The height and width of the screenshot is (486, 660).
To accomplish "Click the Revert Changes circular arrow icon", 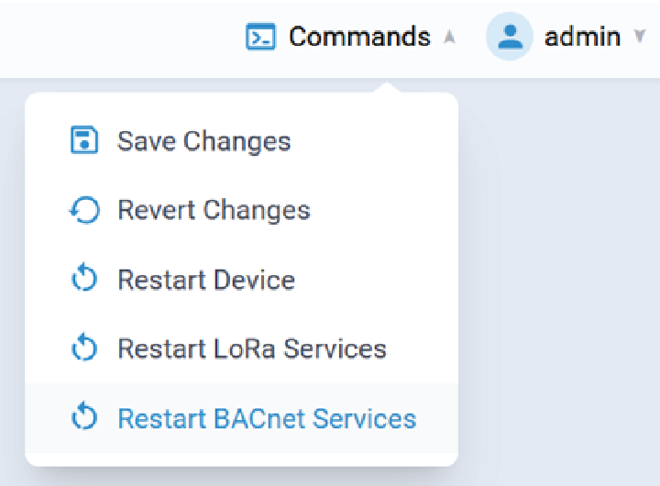I will [84, 210].
